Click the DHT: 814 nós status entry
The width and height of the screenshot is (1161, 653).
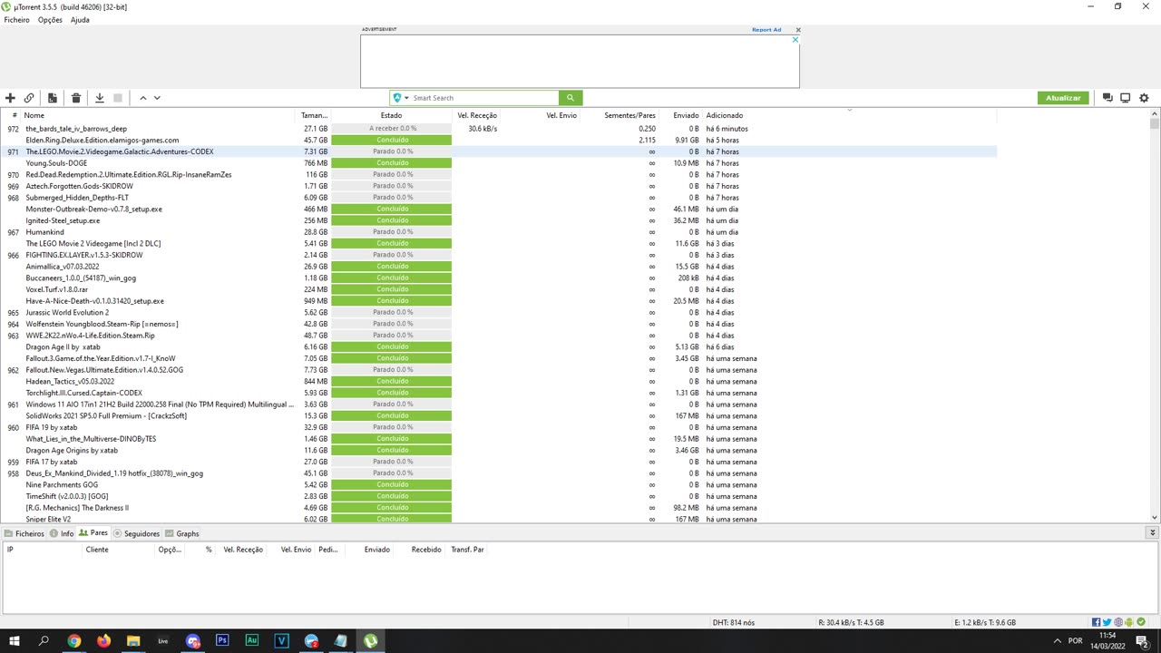coord(734,623)
